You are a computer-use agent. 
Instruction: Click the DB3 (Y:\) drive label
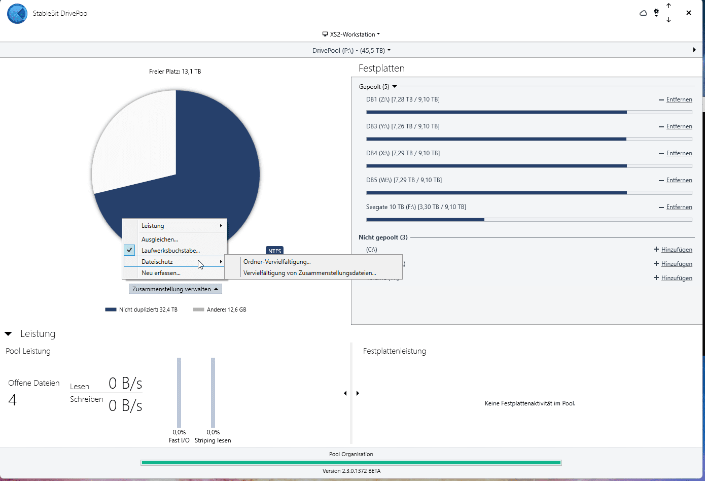(x=403, y=126)
